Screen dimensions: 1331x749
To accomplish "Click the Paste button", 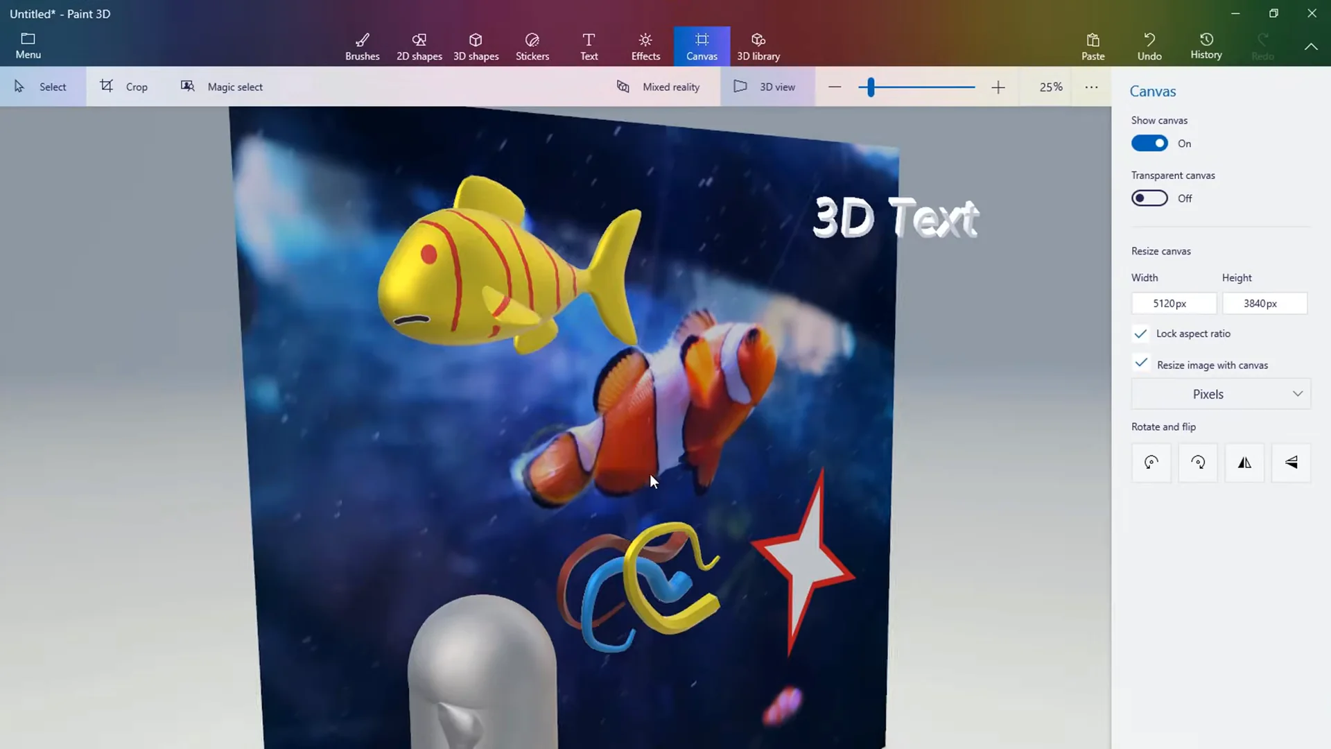I will [x=1093, y=46].
